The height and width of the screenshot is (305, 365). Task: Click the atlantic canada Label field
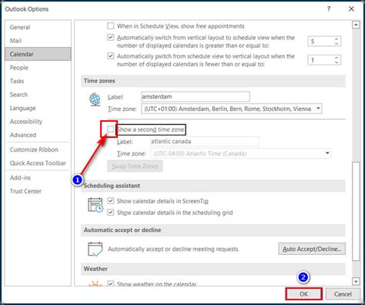(205, 142)
